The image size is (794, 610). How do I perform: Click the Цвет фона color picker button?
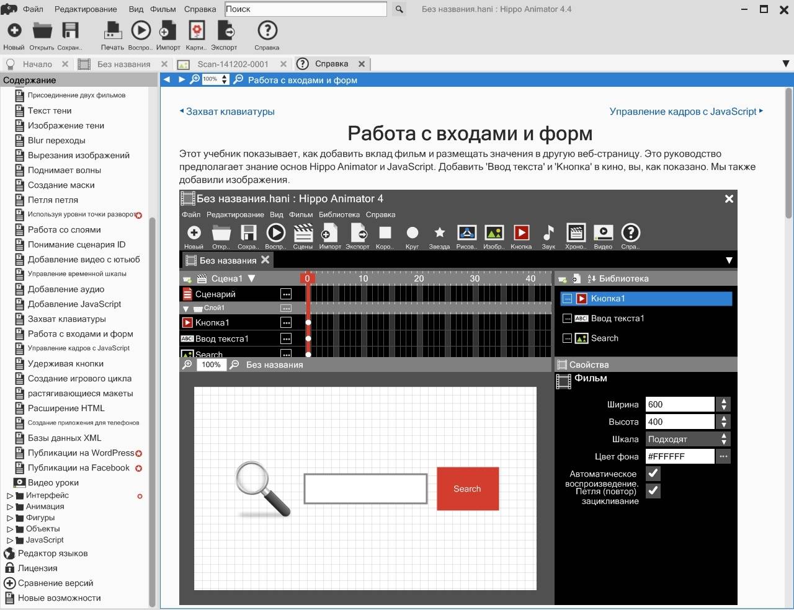coord(723,456)
